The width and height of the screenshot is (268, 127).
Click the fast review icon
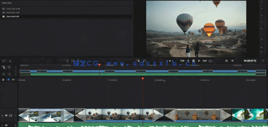(138, 61)
